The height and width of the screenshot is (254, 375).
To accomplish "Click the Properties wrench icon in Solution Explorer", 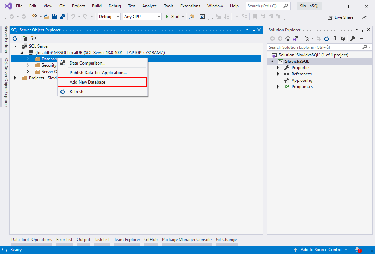I will [x=353, y=38].
